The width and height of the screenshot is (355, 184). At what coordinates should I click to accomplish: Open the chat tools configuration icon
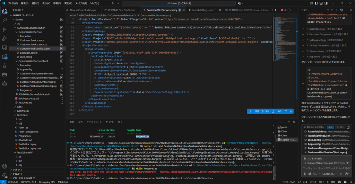point(310,174)
